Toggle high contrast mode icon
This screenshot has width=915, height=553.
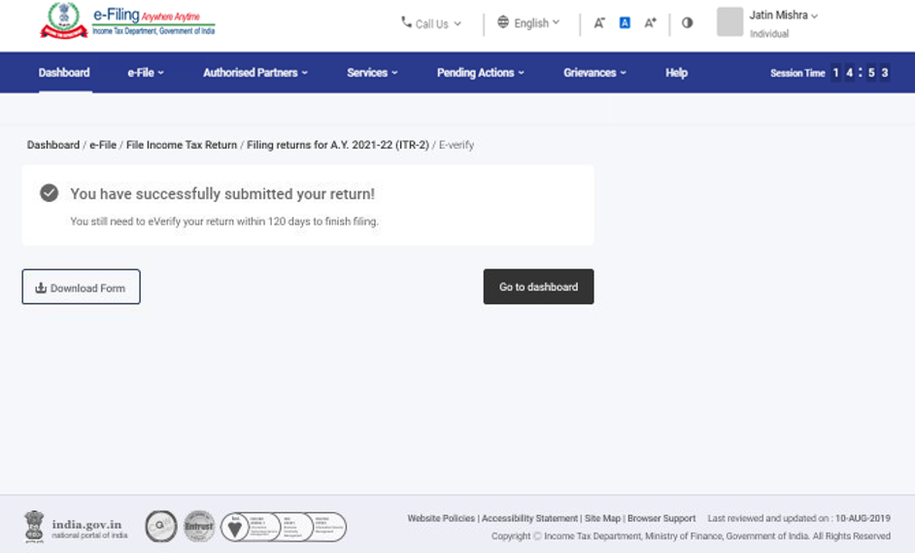(x=688, y=23)
